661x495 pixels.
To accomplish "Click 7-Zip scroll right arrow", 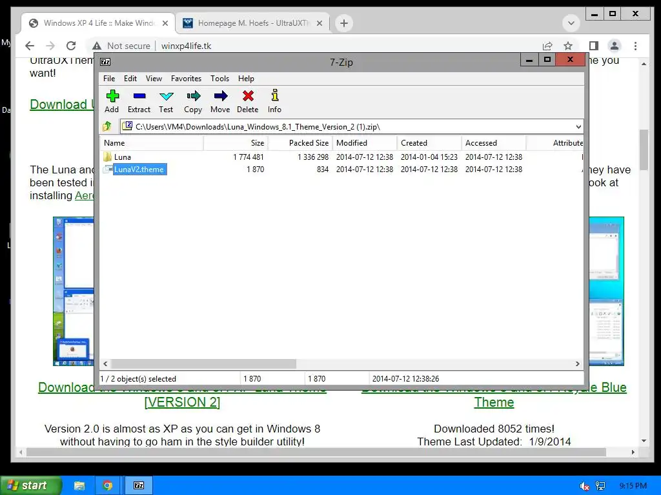I will (x=578, y=364).
